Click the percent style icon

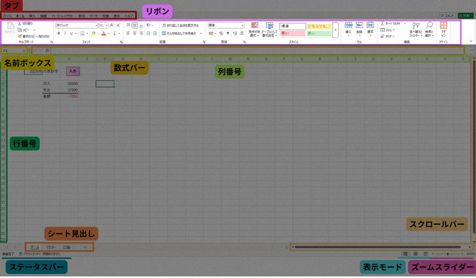click(x=221, y=33)
